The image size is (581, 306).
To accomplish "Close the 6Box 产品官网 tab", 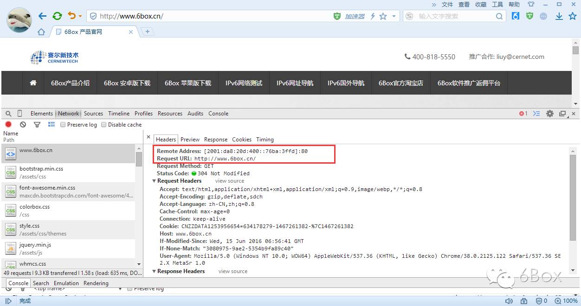I will click(x=131, y=32).
